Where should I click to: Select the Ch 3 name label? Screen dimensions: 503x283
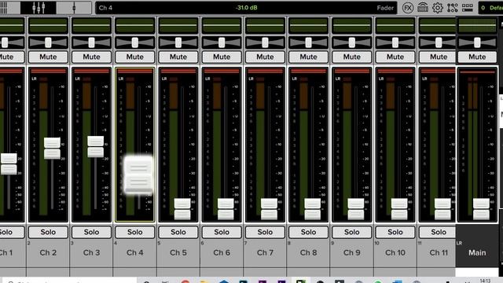coord(91,253)
